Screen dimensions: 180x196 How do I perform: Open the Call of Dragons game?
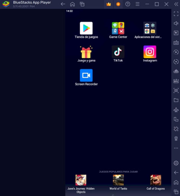point(156,180)
